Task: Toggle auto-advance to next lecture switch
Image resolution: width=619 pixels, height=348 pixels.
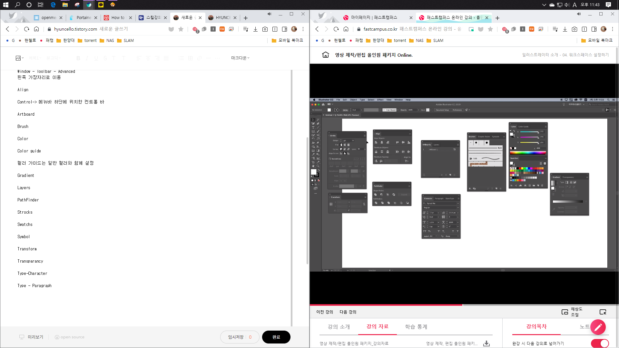Action: (600, 343)
